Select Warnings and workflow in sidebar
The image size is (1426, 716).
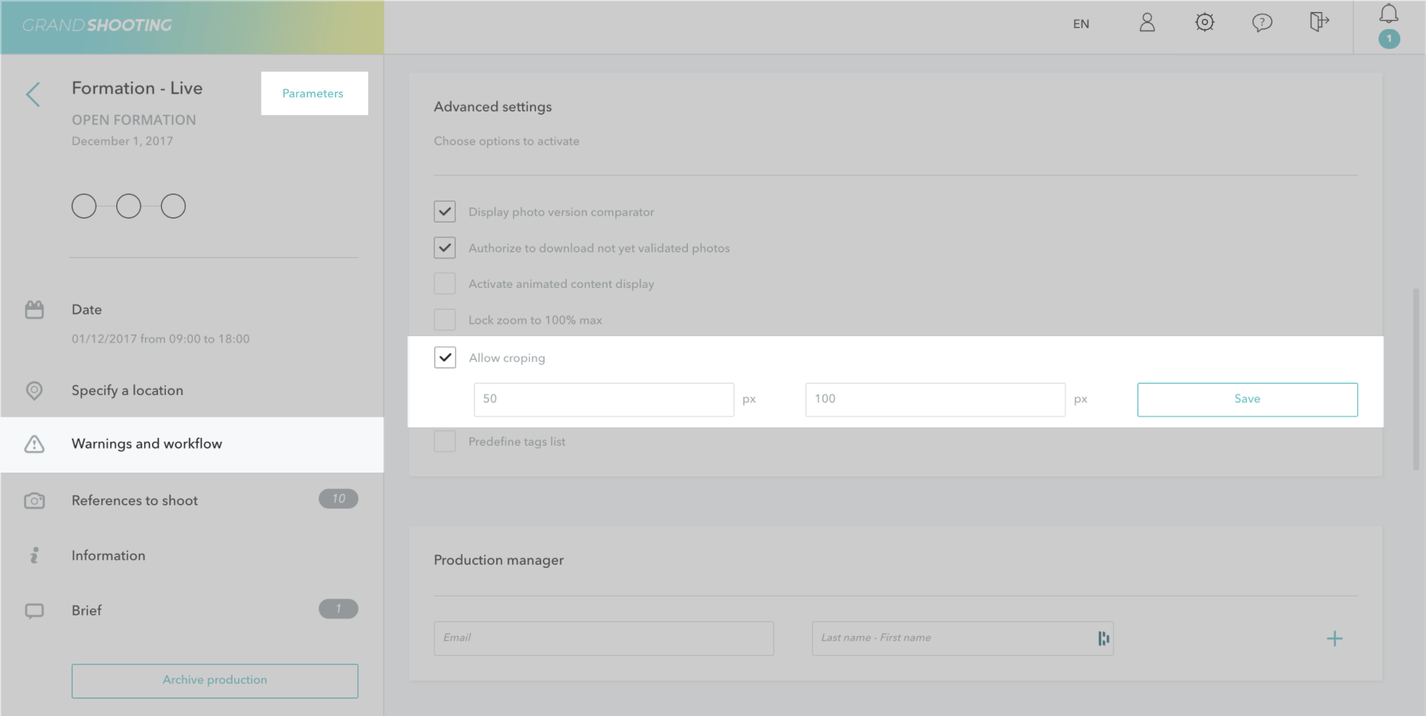pos(147,444)
